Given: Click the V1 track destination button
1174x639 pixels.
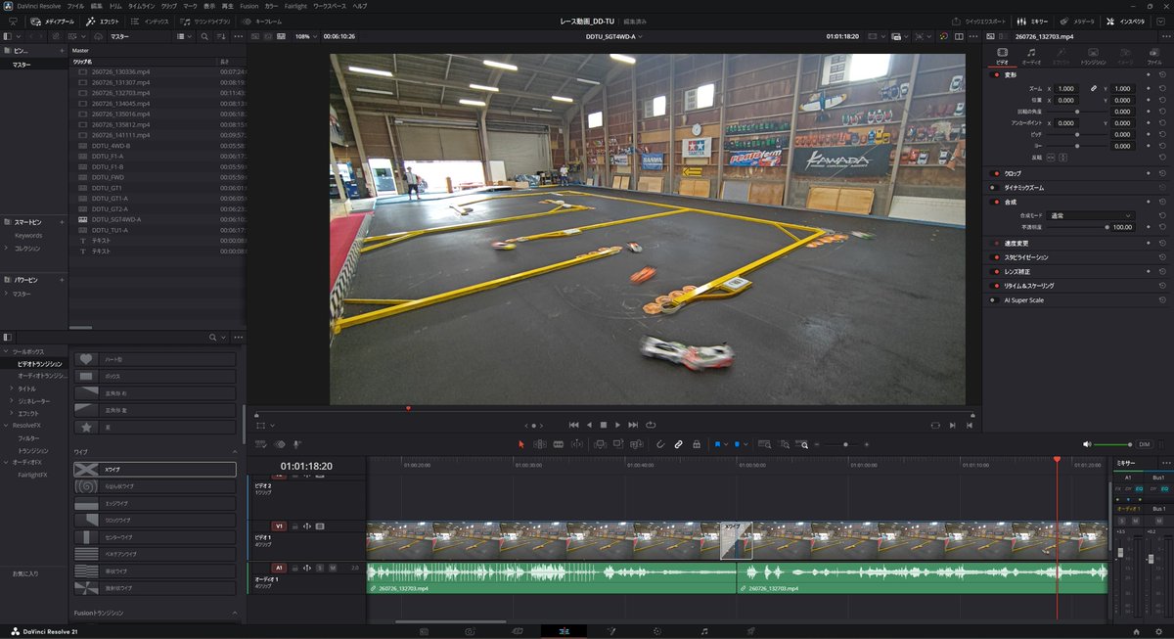Looking at the screenshot, I should [279, 525].
